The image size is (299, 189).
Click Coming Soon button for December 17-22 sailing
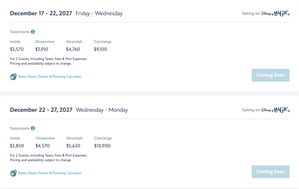[x=270, y=75]
